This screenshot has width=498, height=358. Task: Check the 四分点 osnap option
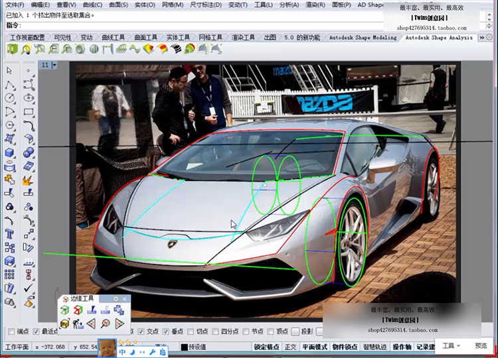point(216,331)
